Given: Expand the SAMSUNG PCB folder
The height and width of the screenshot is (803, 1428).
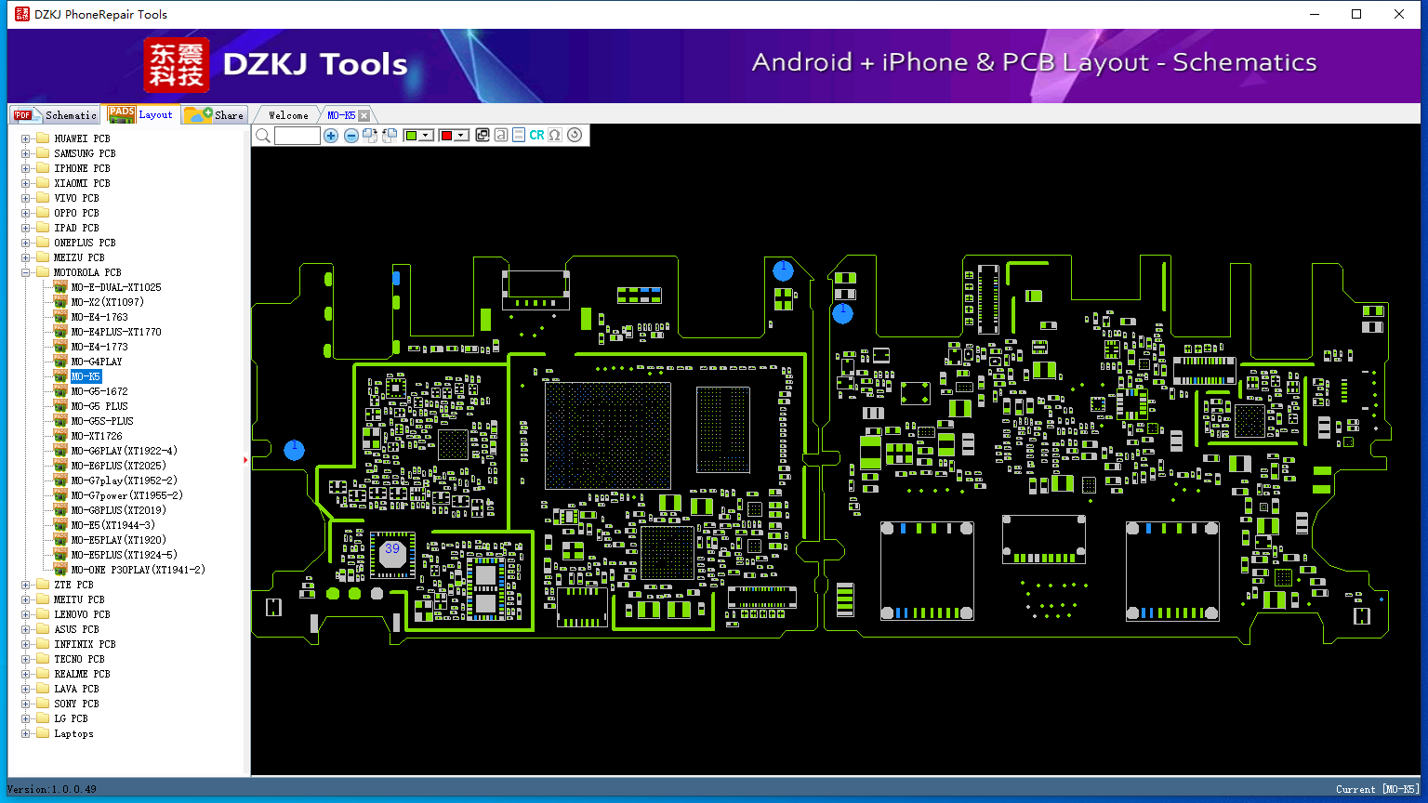Looking at the screenshot, I should pos(26,154).
